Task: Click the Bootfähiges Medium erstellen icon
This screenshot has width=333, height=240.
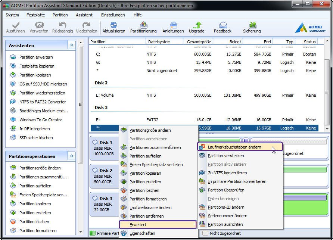Action: [13, 110]
